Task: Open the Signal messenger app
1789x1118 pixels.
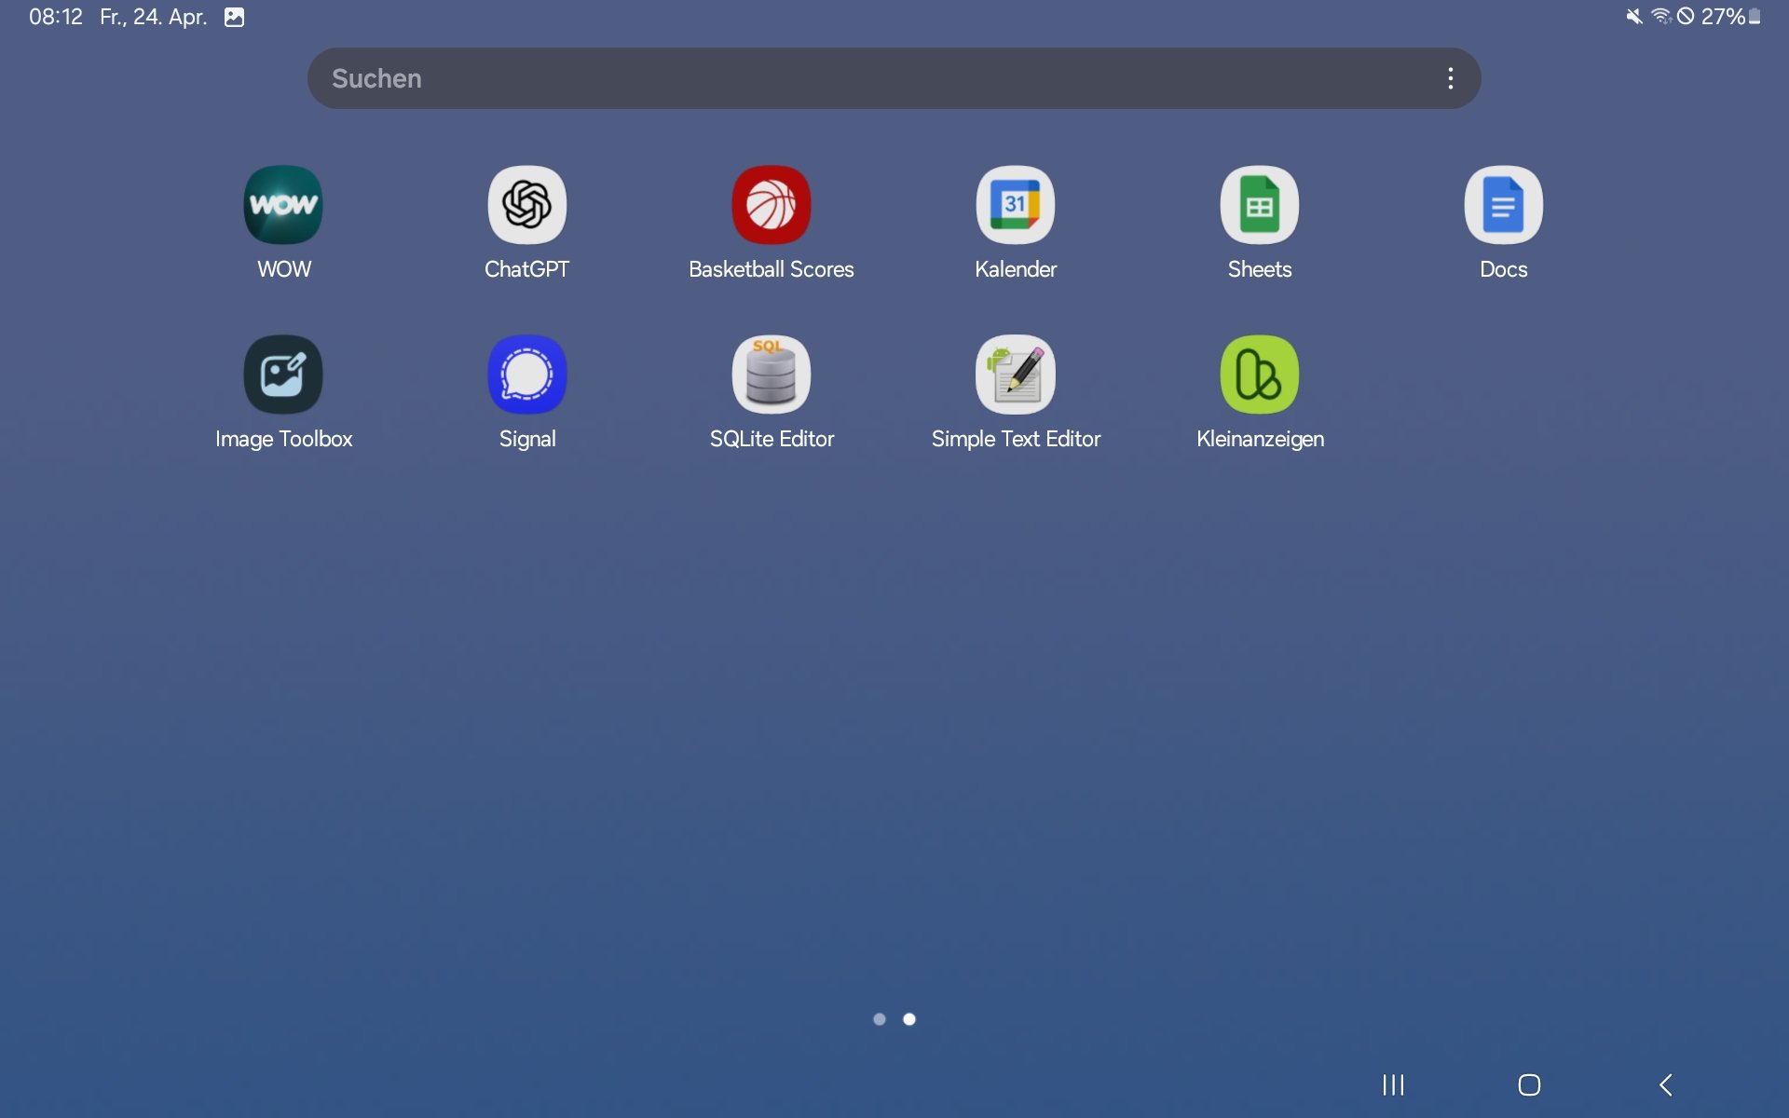Action: point(526,375)
